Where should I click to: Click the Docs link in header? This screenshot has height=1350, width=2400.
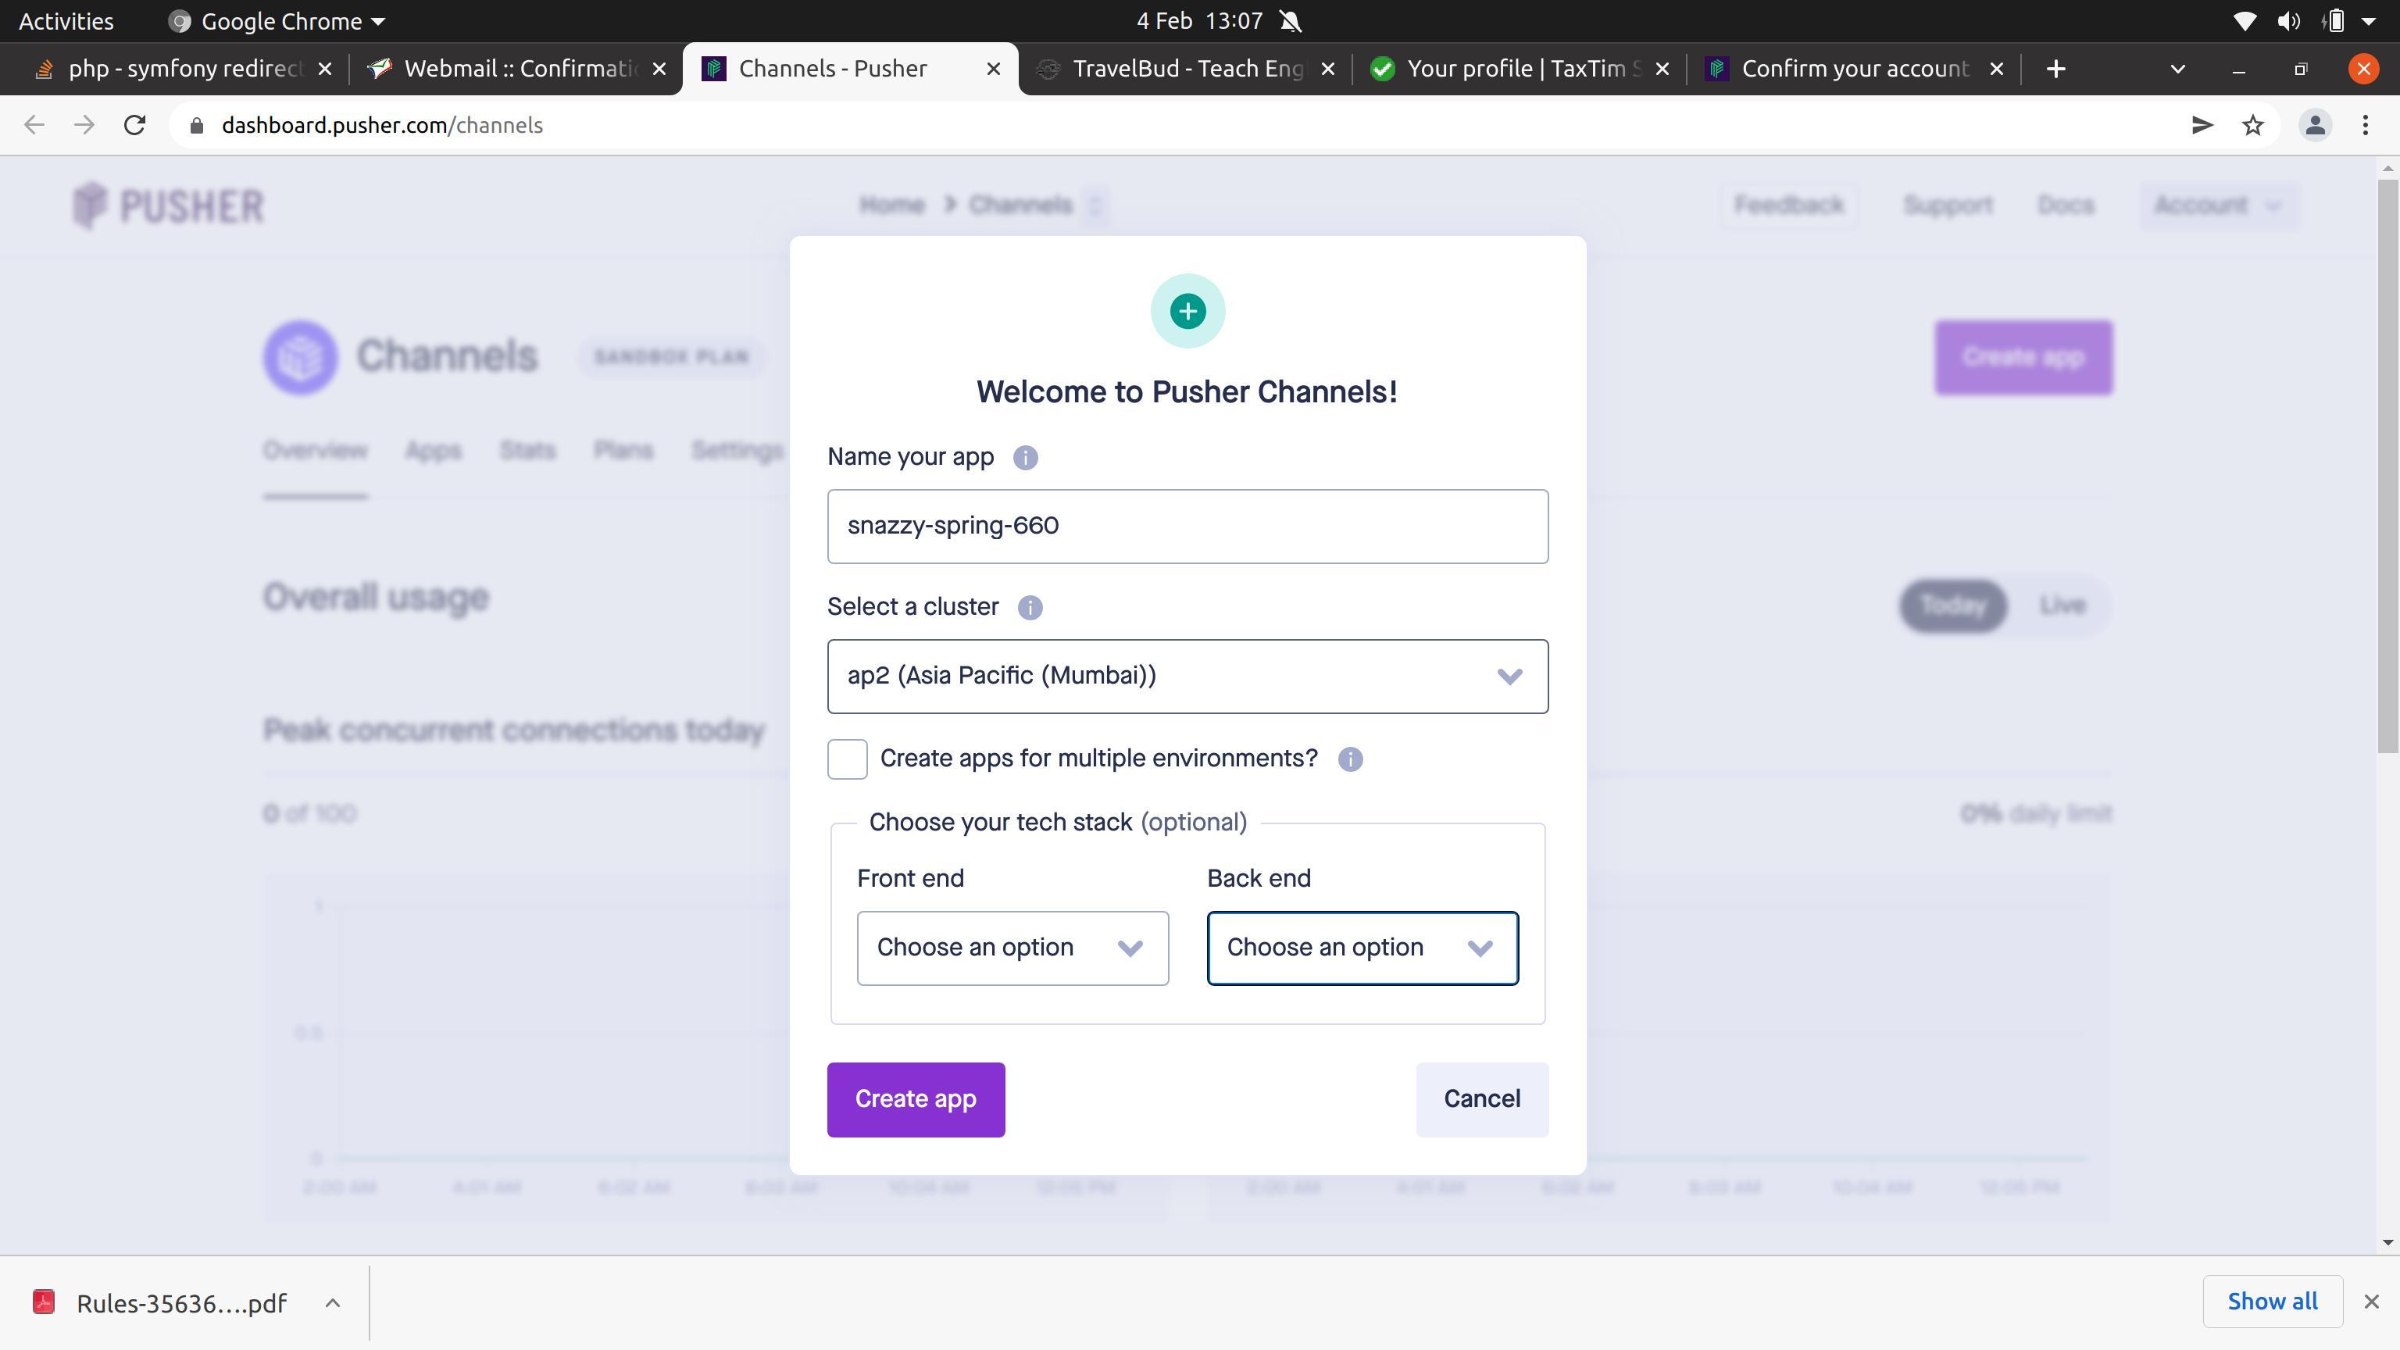pos(2066,205)
